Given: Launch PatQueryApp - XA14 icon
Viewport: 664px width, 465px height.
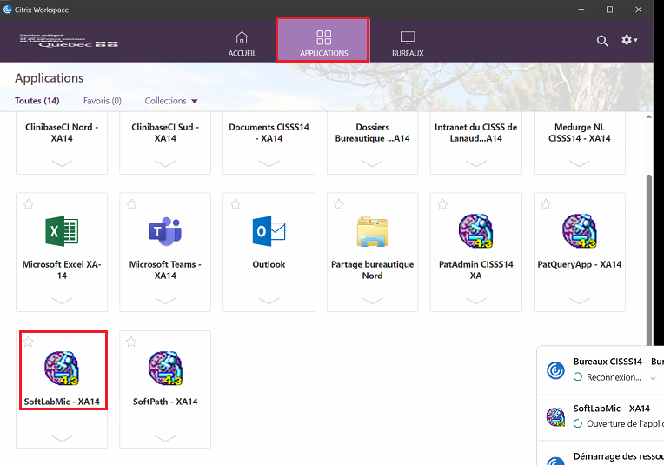Looking at the screenshot, I should [580, 231].
